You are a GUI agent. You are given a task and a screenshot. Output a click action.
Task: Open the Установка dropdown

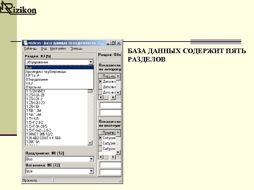(x=91, y=171)
